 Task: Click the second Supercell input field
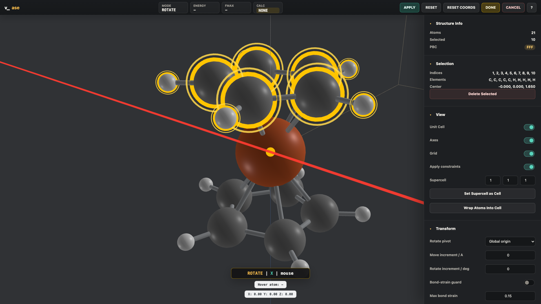click(510, 180)
